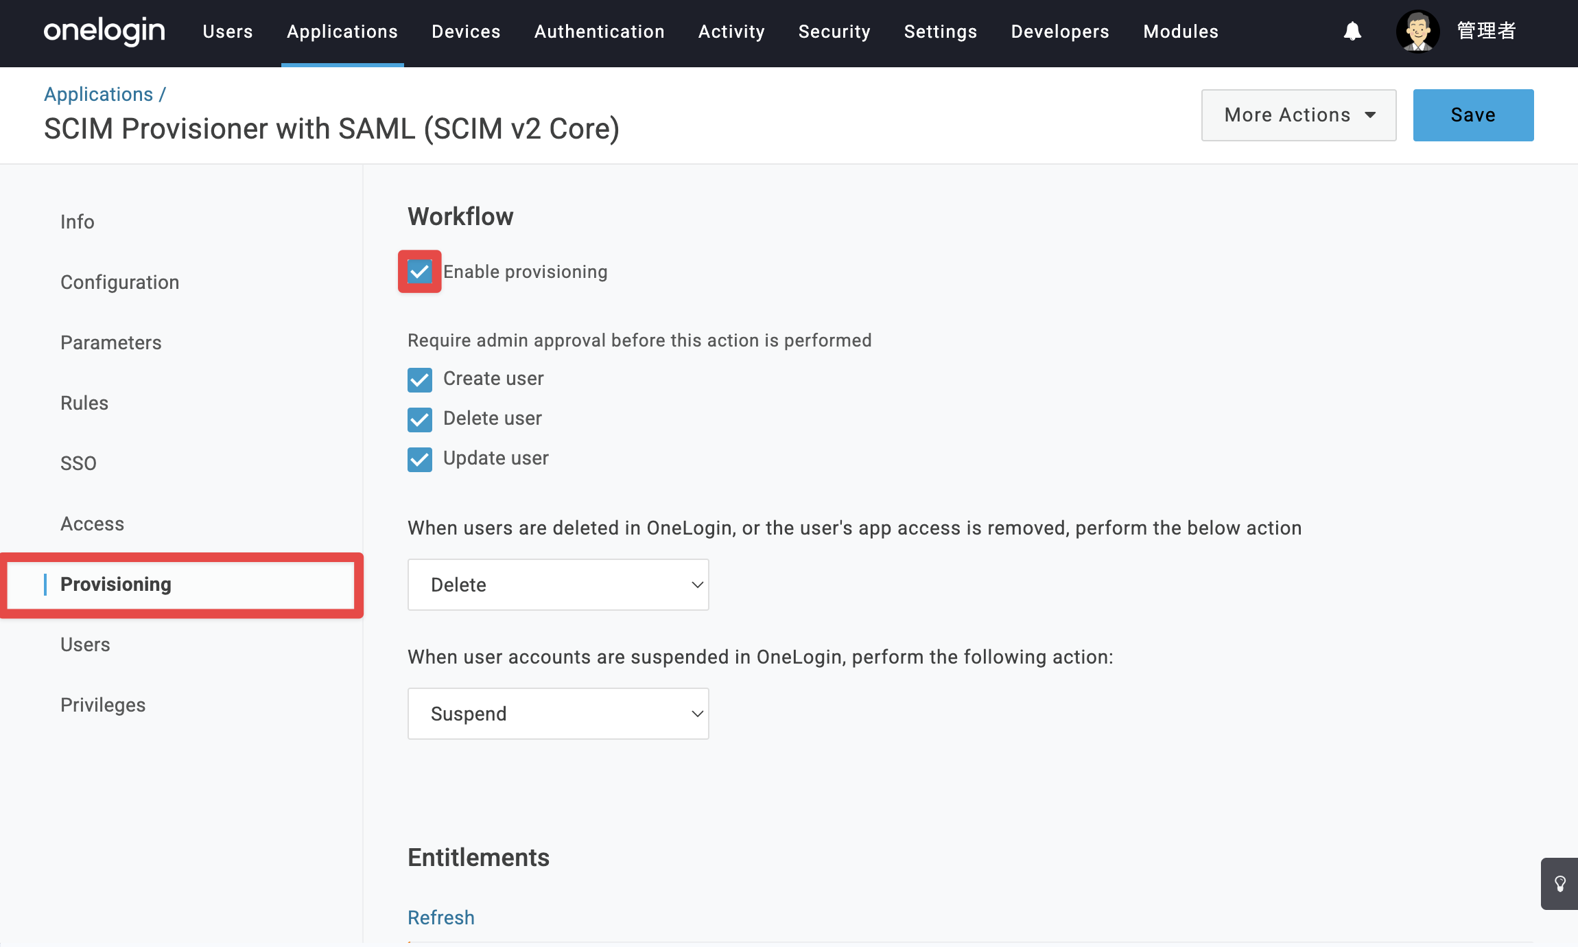This screenshot has height=947, width=1578.
Task: Open the Activity top menu
Action: click(x=731, y=32)
